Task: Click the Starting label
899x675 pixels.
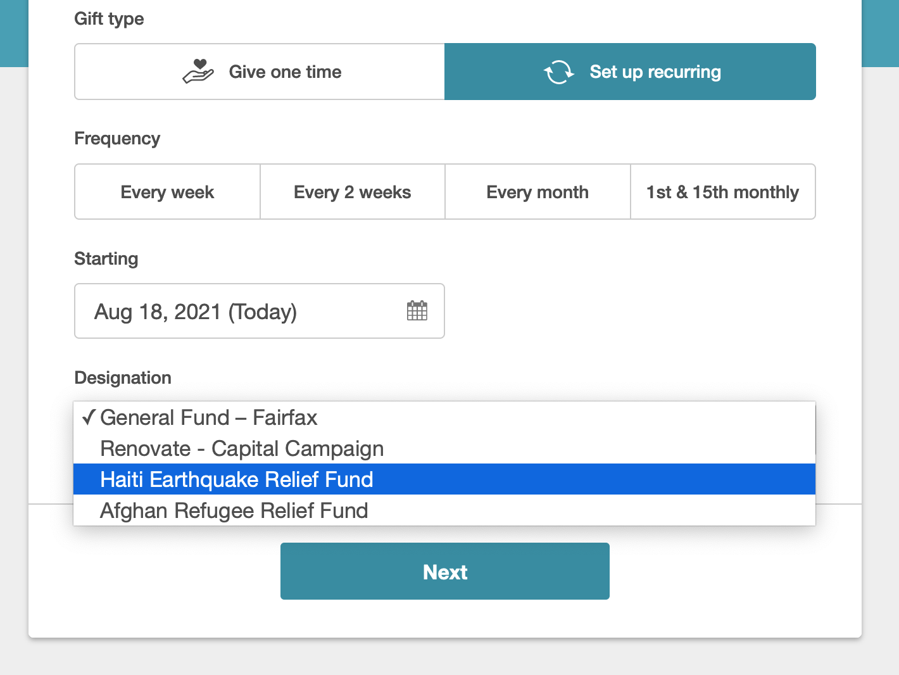Action: click(x=106, y=259)
